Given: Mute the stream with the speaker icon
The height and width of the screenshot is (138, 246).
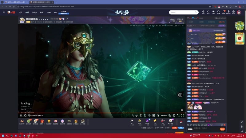Looking at the screenshot, I should point(149,116).
